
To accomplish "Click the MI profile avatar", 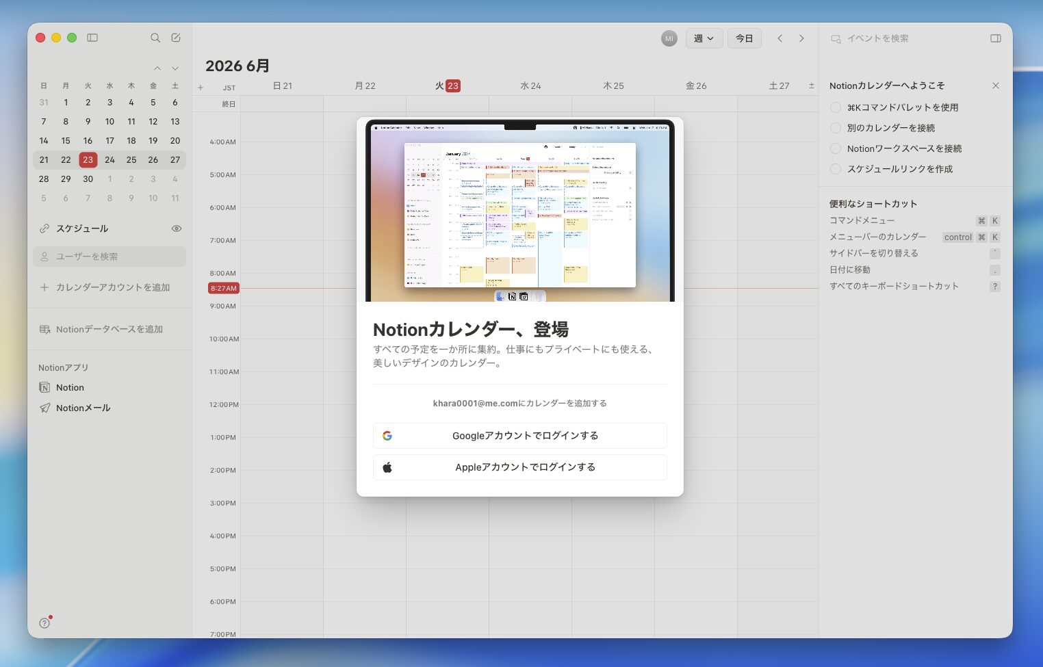I will 669,38.
